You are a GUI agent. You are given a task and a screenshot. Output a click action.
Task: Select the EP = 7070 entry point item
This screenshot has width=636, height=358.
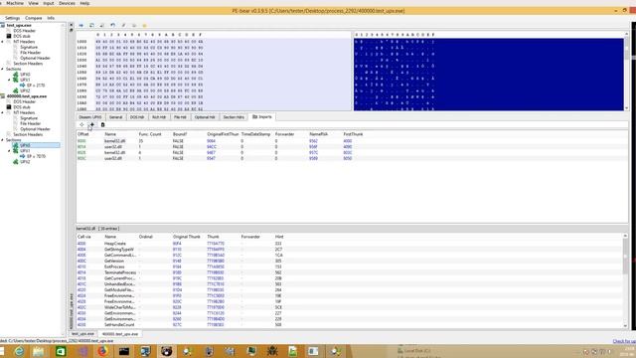pos(36,156)
